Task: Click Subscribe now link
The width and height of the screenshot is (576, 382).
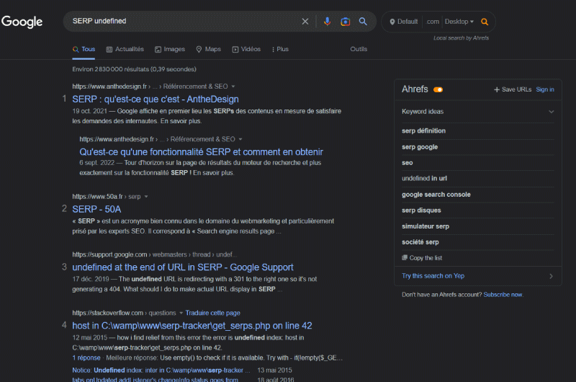Action: 503,295
